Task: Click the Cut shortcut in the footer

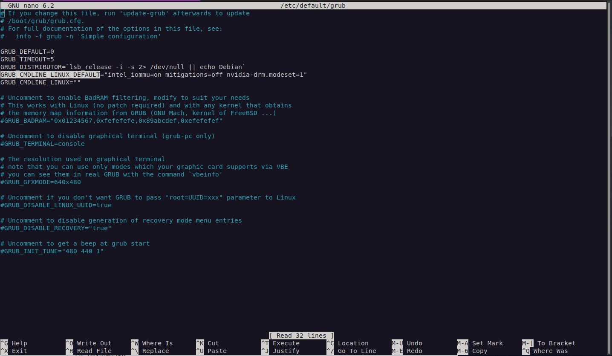Action: (x=213, y=343)
